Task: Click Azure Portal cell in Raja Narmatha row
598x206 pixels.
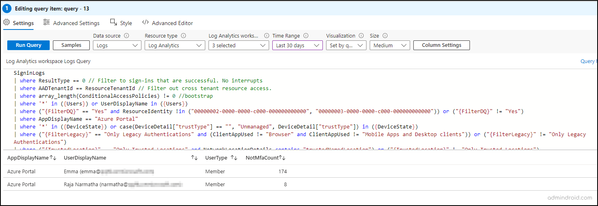Action: coord(21,184)
